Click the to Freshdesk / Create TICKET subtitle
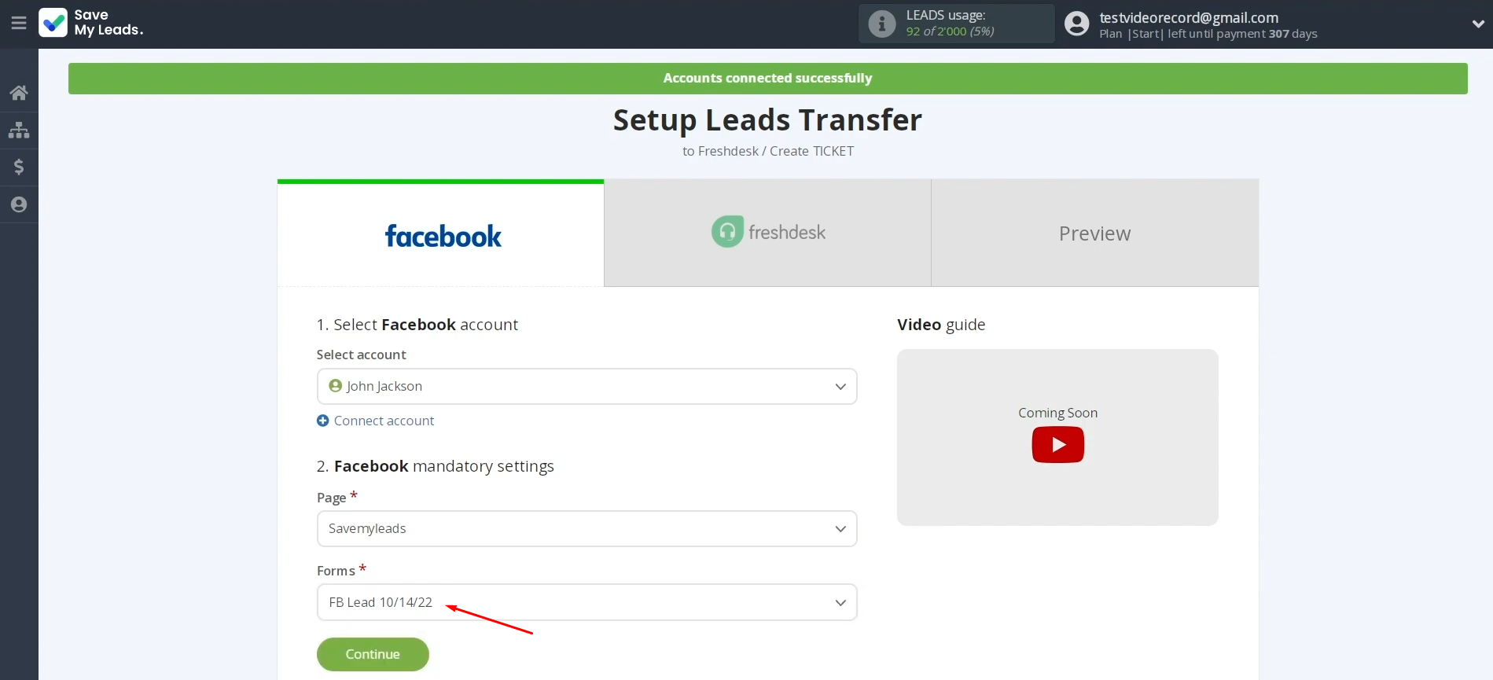1493x680 pixels. [767, 151]
